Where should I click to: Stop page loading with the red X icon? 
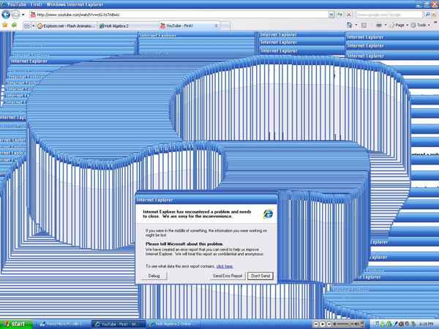pyautogui.click(x=348, y=15)
